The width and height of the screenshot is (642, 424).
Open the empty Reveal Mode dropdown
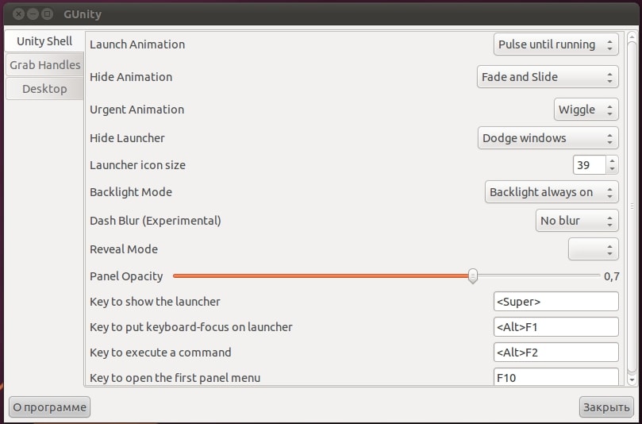(594, 249)
